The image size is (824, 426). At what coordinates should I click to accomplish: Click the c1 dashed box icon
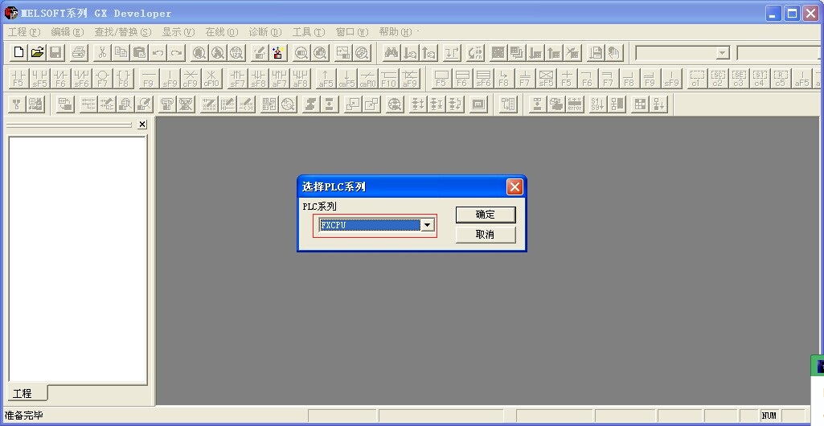pyautogui.click(x=697, y=78)
